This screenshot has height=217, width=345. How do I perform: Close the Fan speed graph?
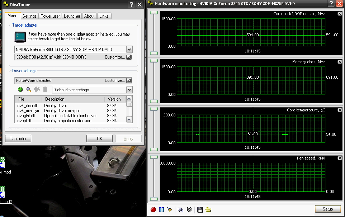click(x=340, y=158)
